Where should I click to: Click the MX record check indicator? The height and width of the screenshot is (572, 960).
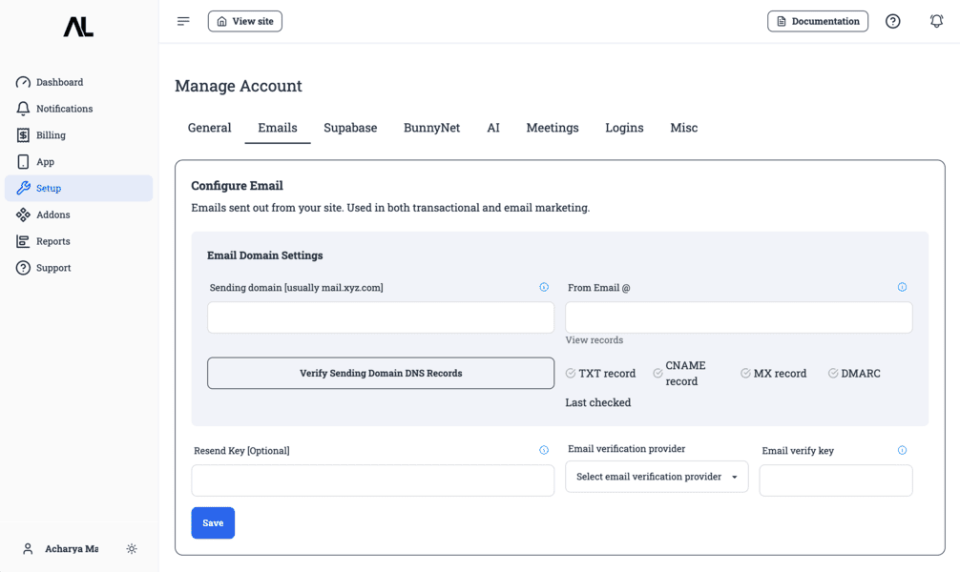coord(745,374)
